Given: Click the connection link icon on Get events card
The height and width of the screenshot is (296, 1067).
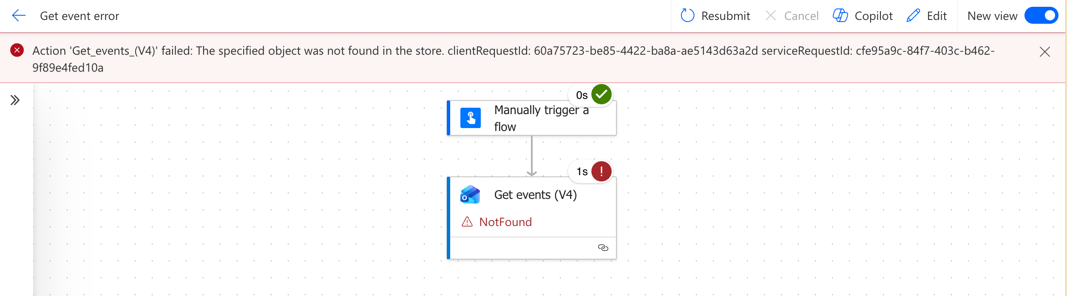Looking at the screenshot, I should (603, 248).
